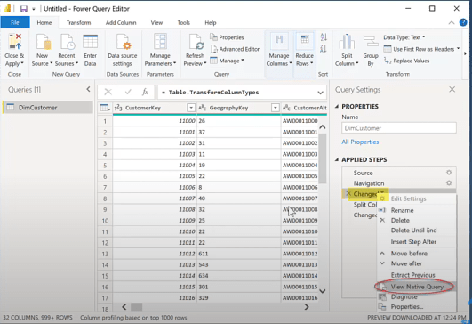
Task: Click the Manage Columns icon
Action: [279, 41]
